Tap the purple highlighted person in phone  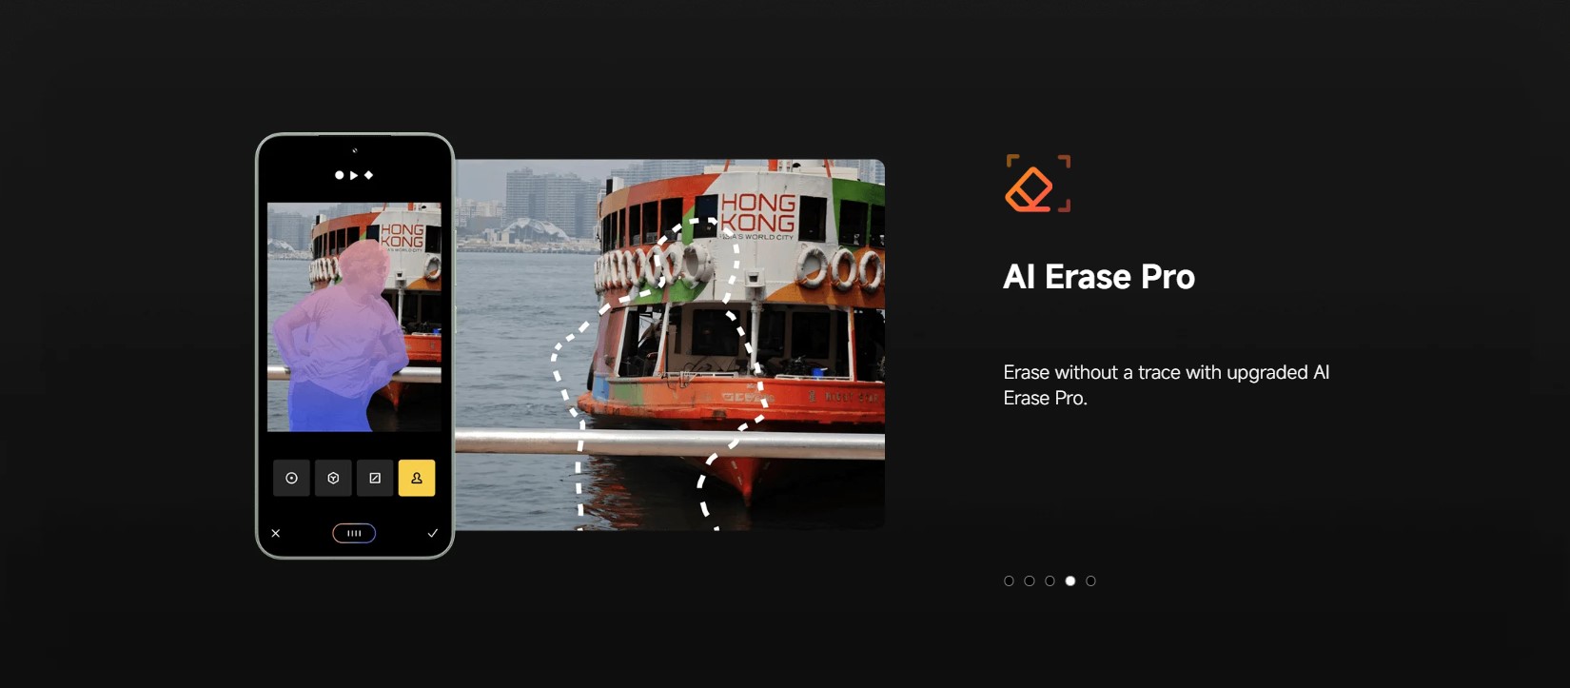pos(338,338)
